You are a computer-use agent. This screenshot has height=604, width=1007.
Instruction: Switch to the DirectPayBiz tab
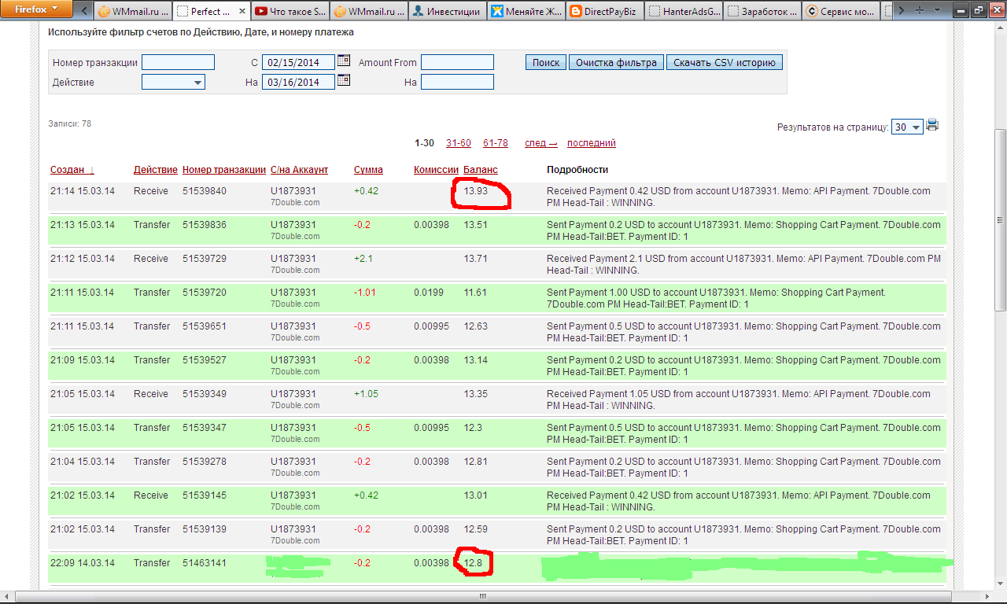pyautogui.click(x=604, y=11)
